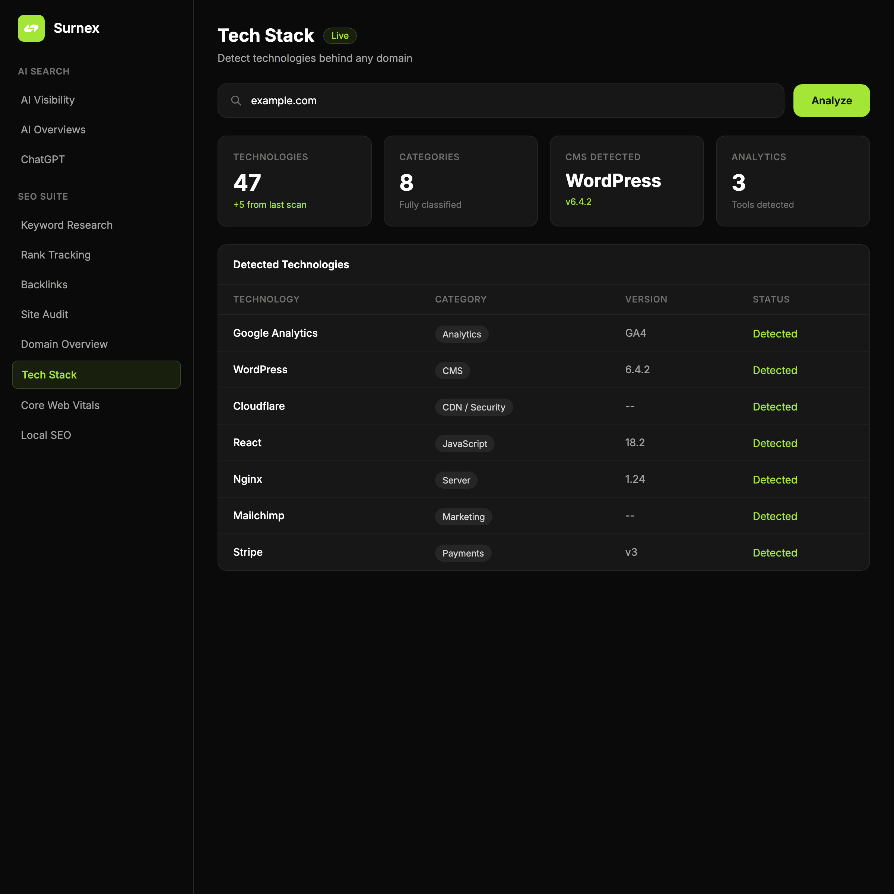Select the active Tech Stack item
This screenshot has height=894, width=894.
[x=96, y=375]
